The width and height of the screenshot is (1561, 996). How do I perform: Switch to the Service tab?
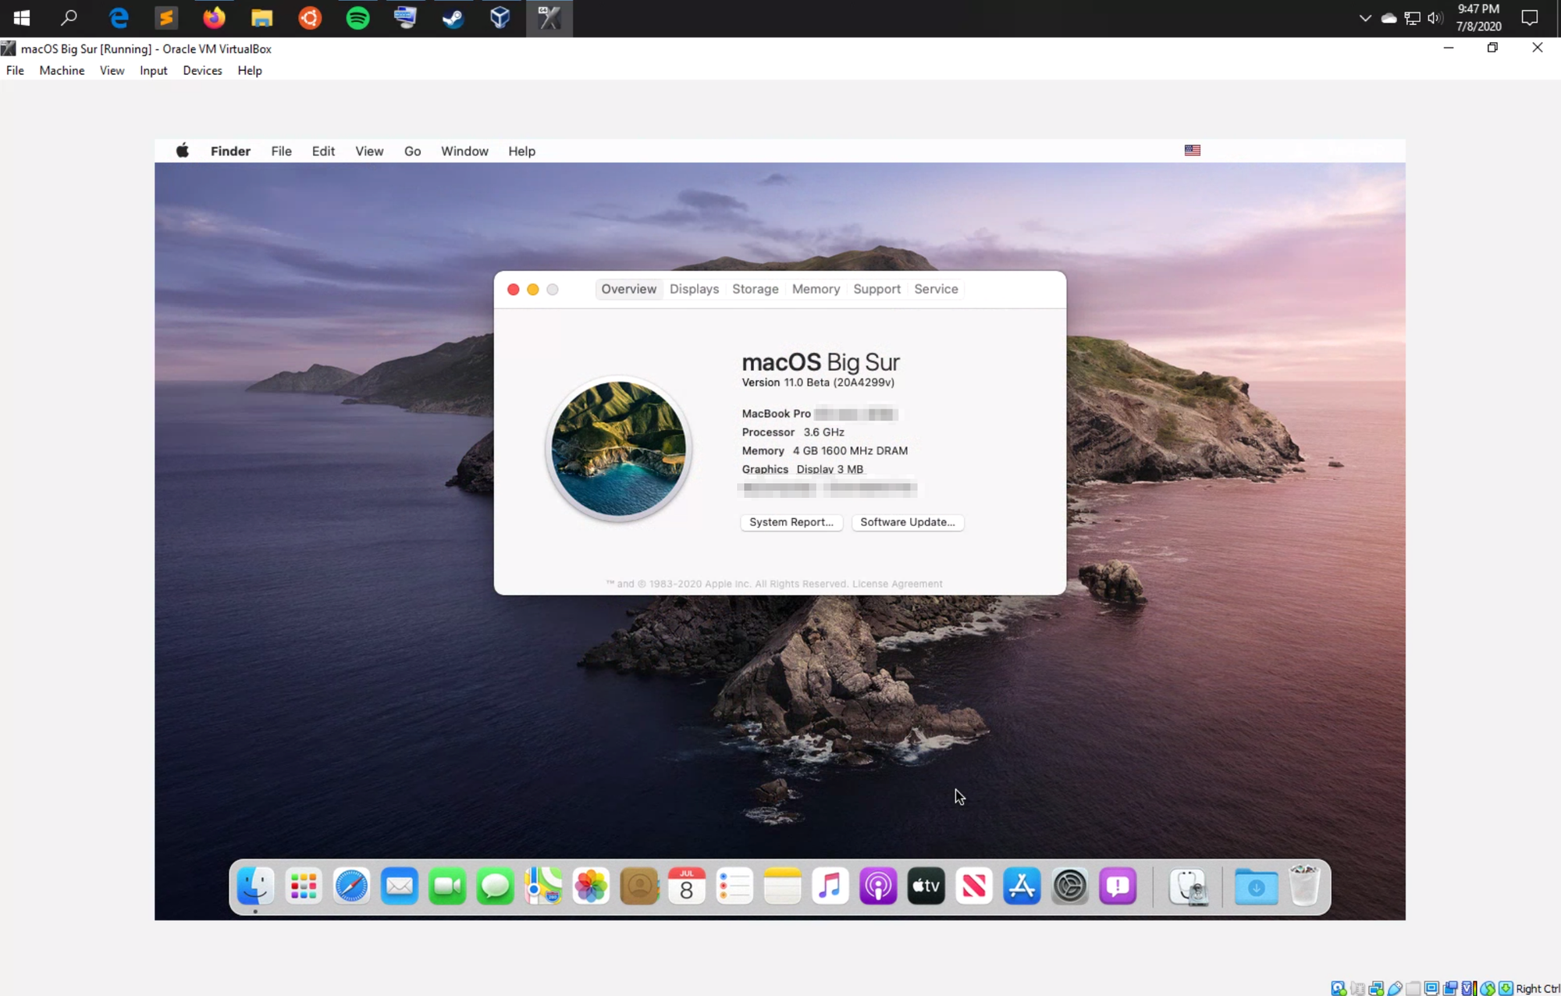click(x=936, y=289)
